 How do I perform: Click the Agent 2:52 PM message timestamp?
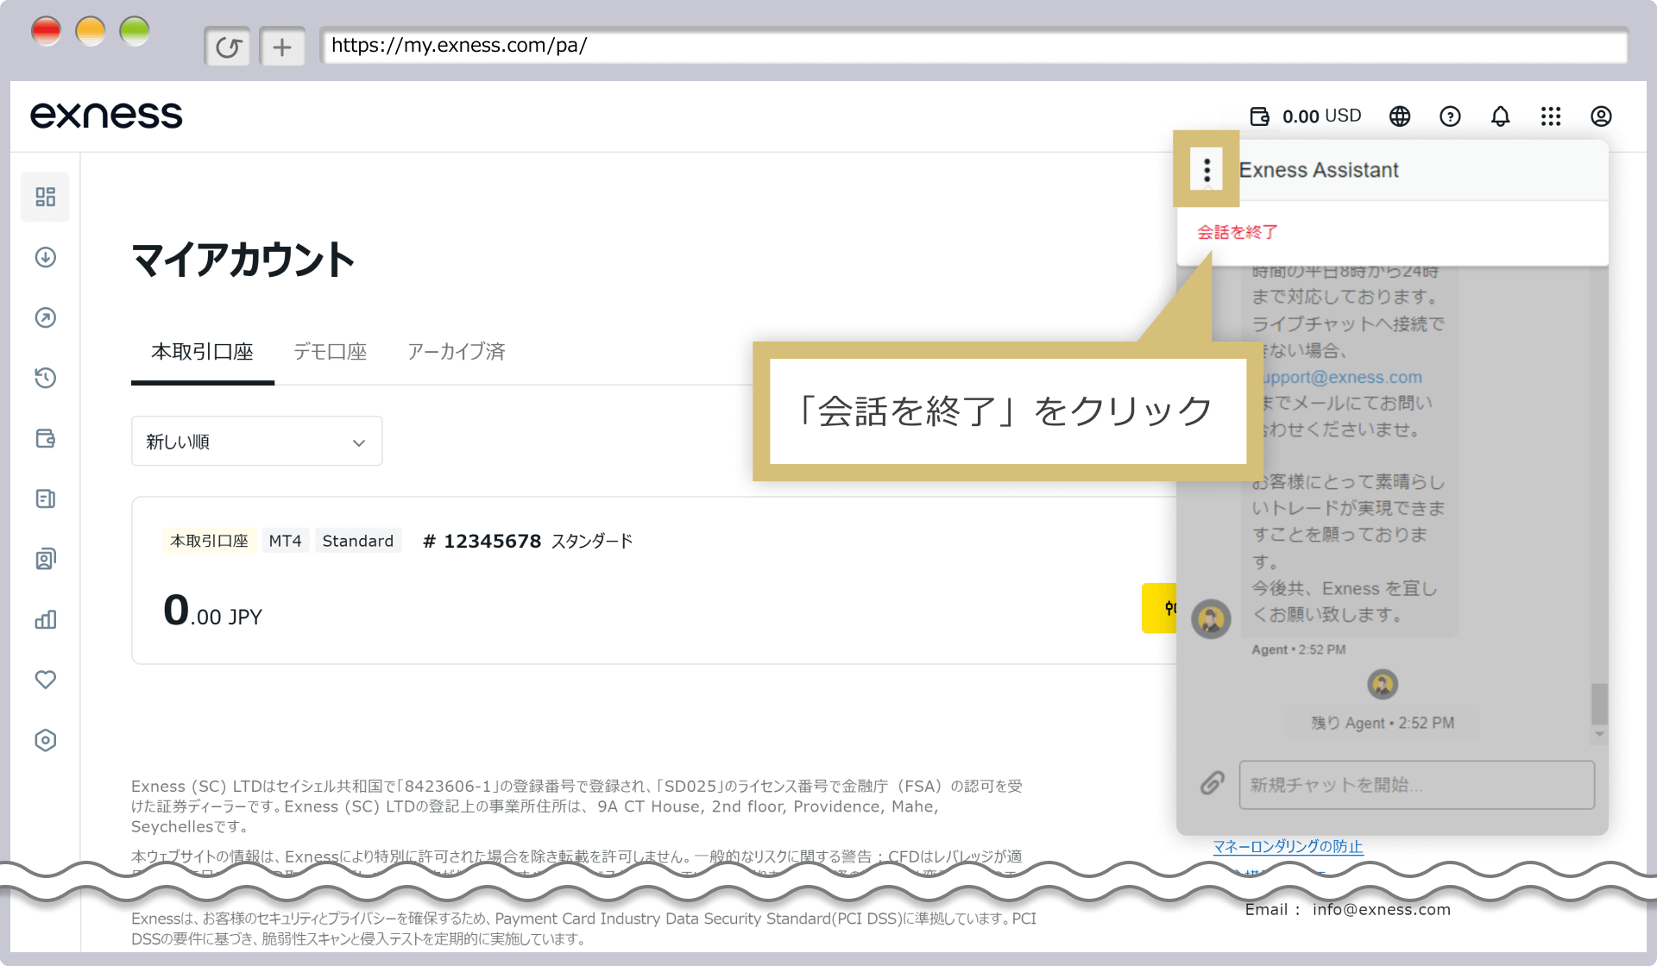tap(1298, 649)
